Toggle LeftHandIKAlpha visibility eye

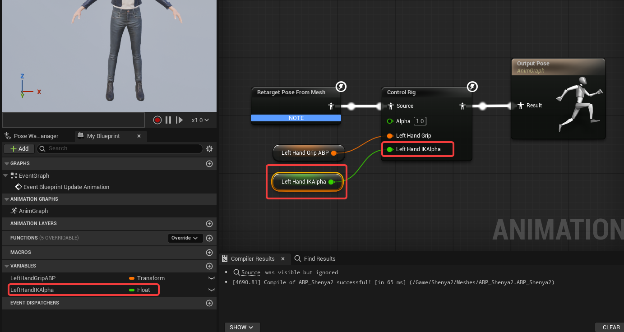(x=211, y=290)
